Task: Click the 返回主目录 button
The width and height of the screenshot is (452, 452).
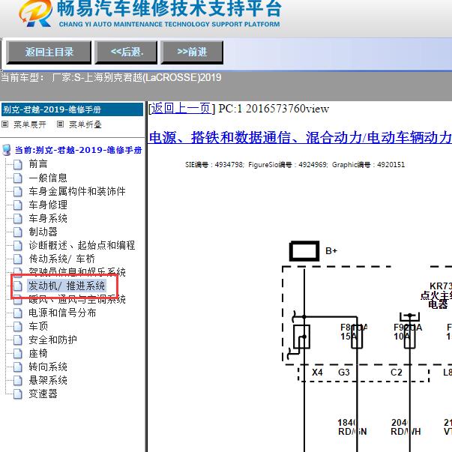Action: [49, 52]
